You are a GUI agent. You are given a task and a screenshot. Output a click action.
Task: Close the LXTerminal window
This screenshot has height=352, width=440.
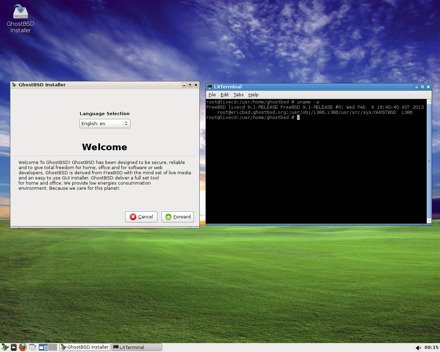pyautogui.click(x=428, y=87)
